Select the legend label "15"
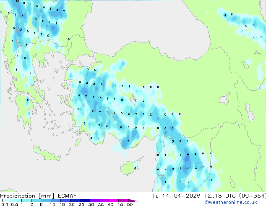This screenshot has width=266, height=206. (62, 204)
